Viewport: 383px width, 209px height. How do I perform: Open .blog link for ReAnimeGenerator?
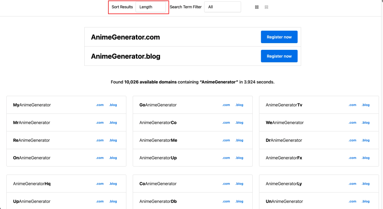[x=113, y=140]
